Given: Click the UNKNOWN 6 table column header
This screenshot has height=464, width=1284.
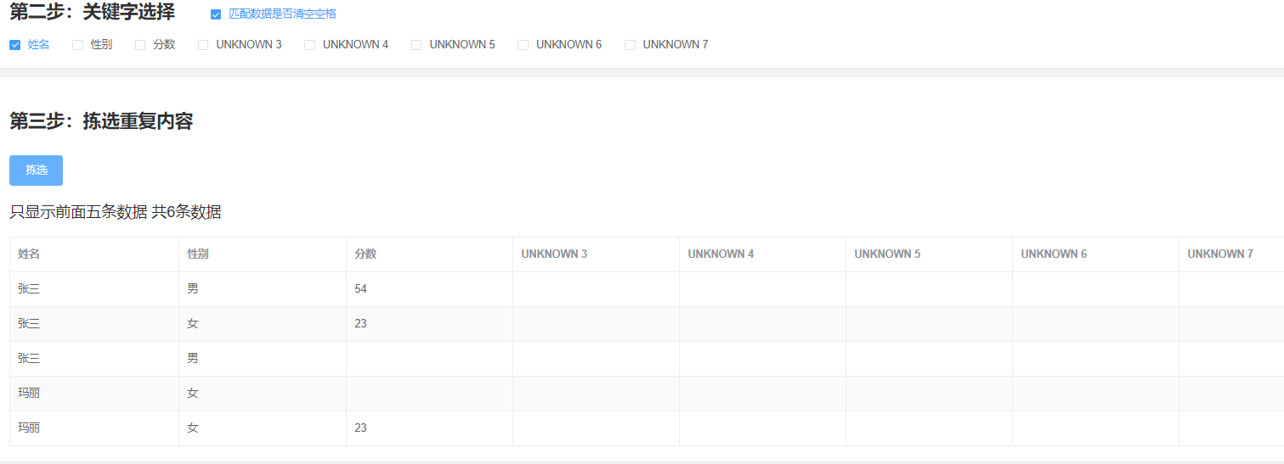Looking at the screenshot, I should click(1095, 254).
